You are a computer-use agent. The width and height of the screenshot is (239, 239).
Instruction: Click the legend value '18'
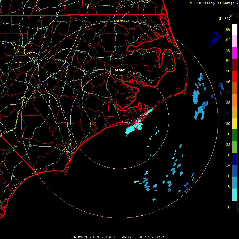tap(228, 155)
